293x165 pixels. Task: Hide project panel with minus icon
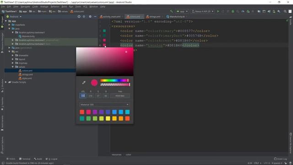pos(95,16)
